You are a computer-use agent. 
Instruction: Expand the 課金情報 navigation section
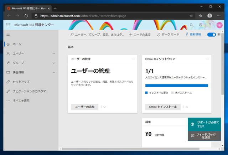tap(54, 72)
